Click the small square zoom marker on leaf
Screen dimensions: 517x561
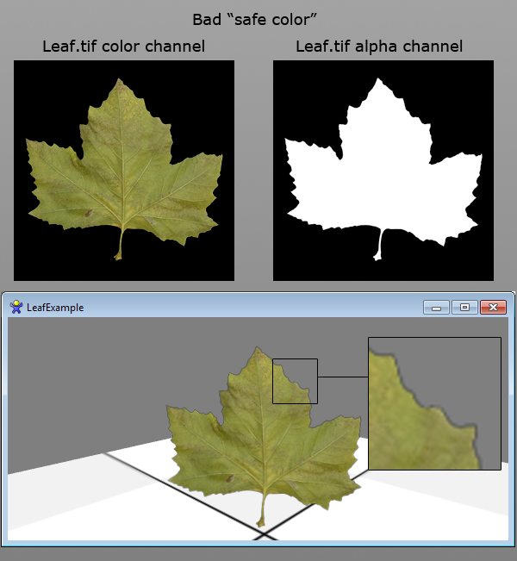click(x=295, y=381)
